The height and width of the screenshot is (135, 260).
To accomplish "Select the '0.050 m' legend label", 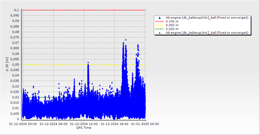I will point(172,25).
